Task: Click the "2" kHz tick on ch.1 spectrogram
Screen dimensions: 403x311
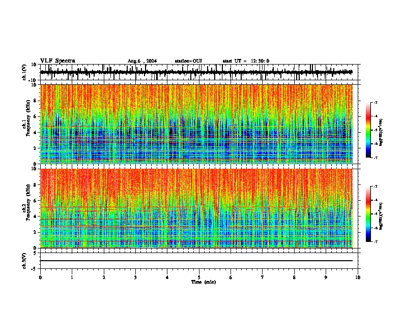Action: click(36, 148)
